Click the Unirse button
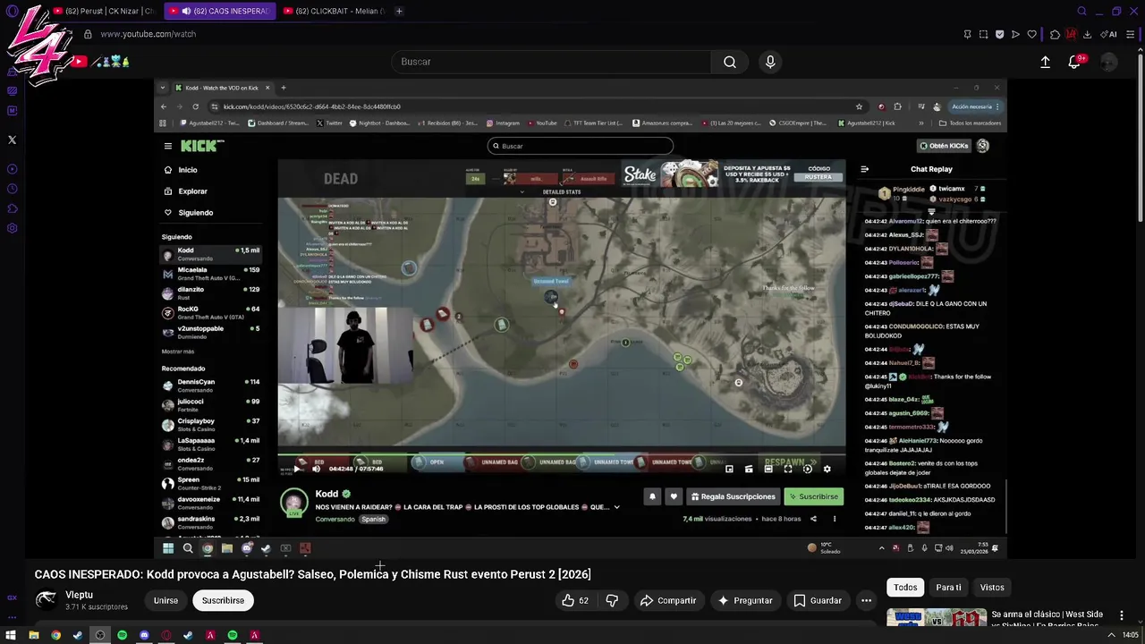The image size is (1145, 644). coord(165,600)
